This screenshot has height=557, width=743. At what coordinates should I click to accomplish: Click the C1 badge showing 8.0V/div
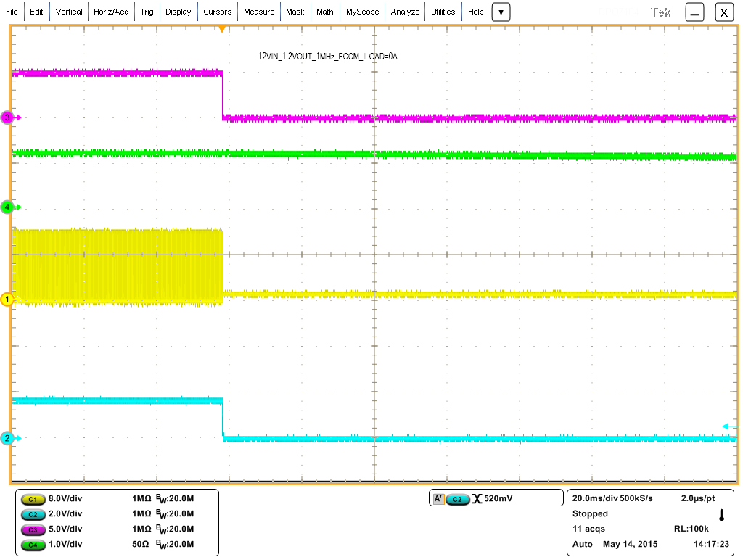click(x=34, y=499)
